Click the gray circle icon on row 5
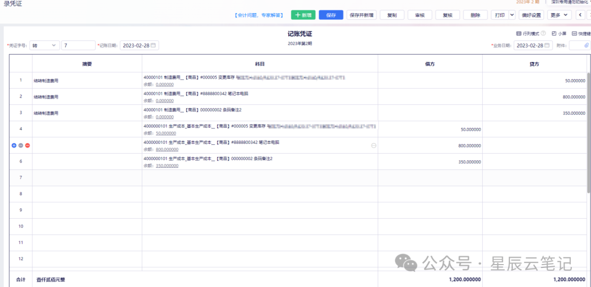The width and height of the screenshot is (591, 287). [21, 145]
